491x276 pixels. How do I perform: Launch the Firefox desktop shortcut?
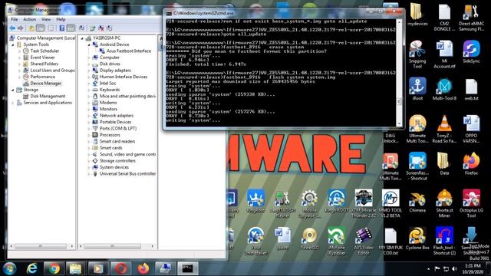click(x=471, y=163)
